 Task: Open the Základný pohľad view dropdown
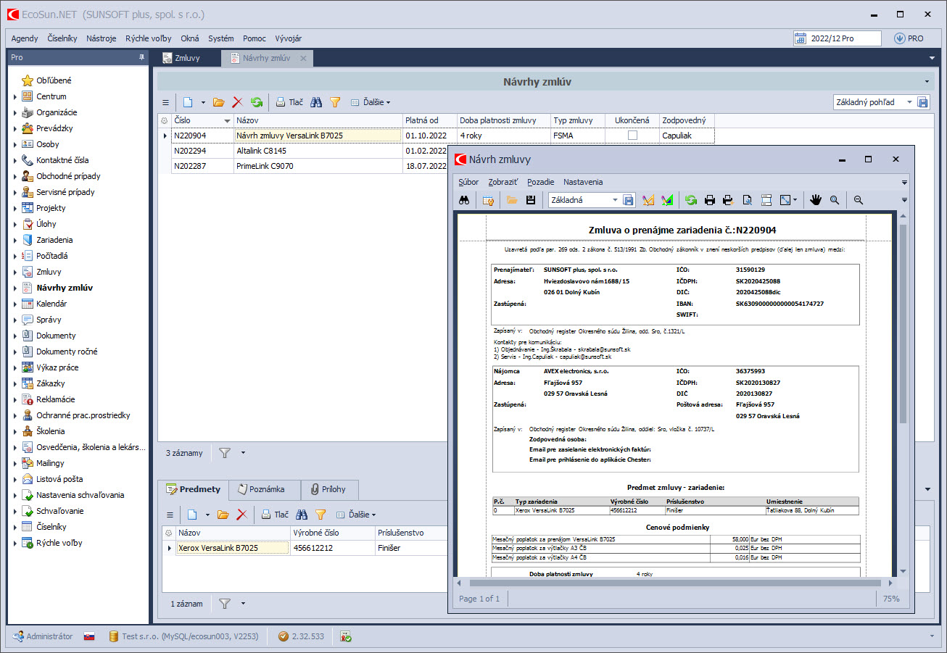(909, 103)
